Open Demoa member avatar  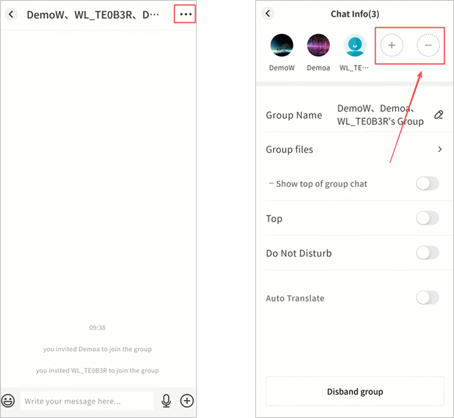pos(318,45)
